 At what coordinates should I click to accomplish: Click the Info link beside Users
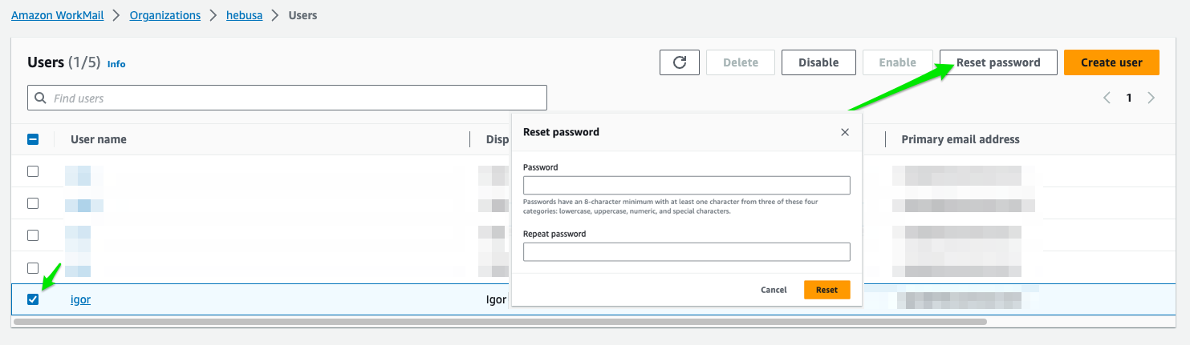click(x=116, y=64)
